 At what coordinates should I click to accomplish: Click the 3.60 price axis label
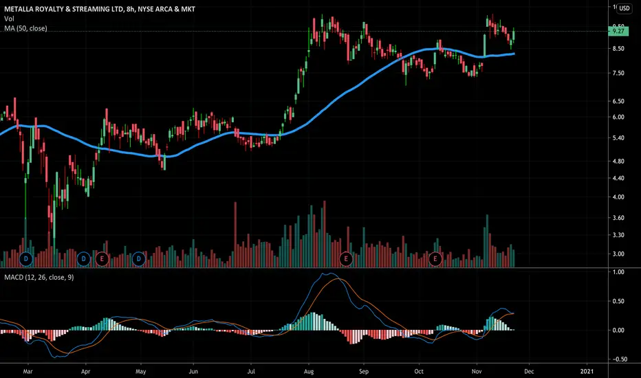click(x=618, y=218)
